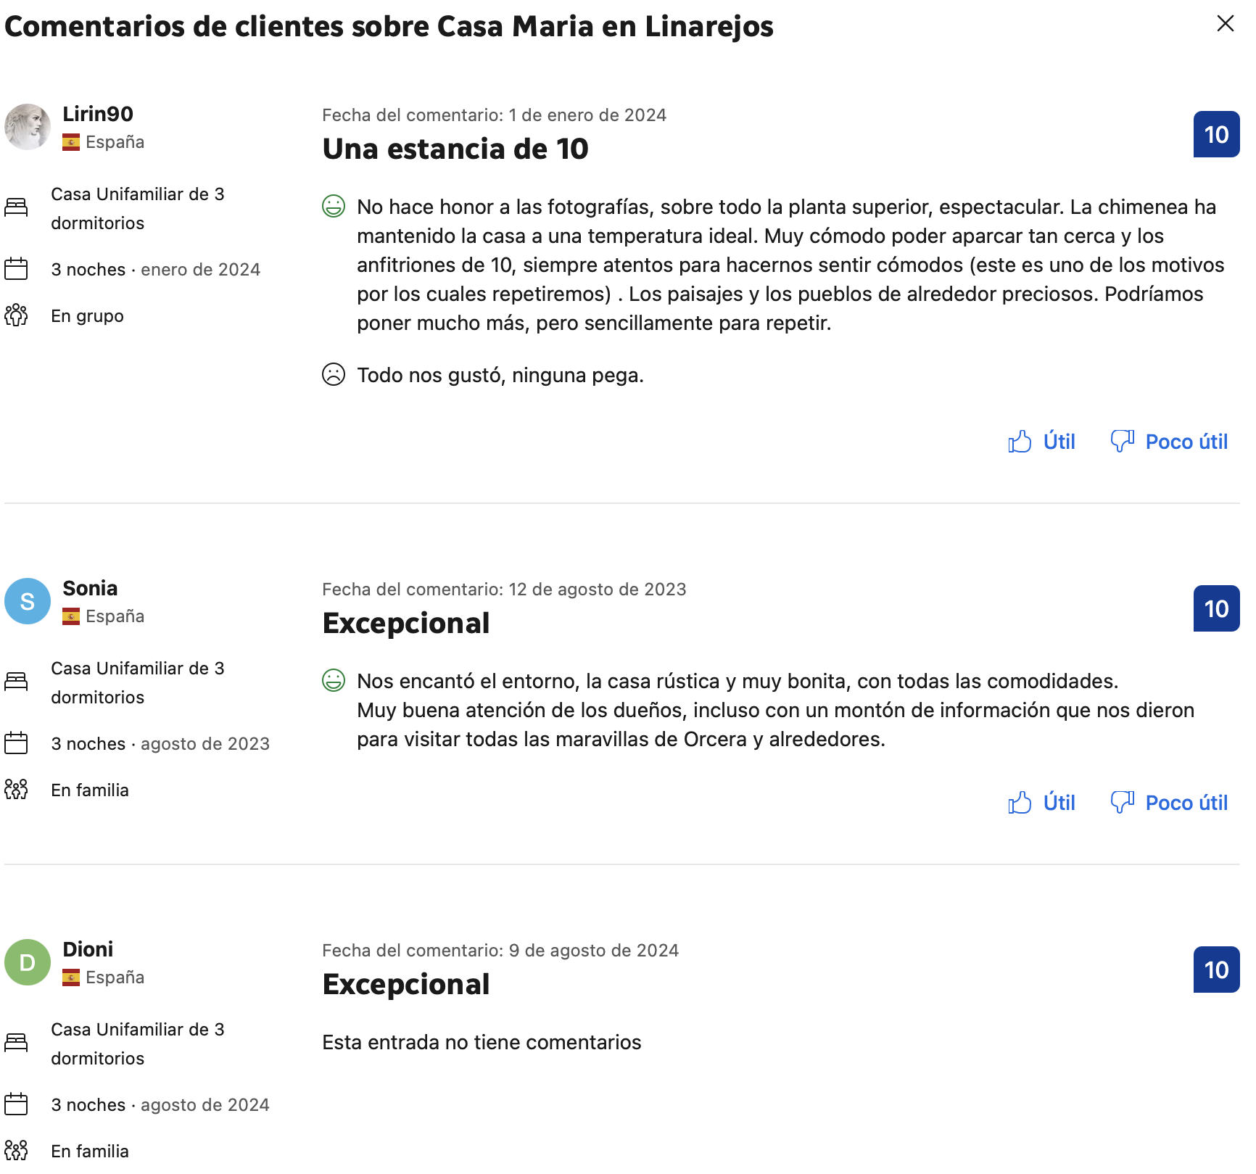Screen dimensions: 1256x1174
Task: Click the 10 score badge on Lirin90's review
Action: click(1216, 135)
